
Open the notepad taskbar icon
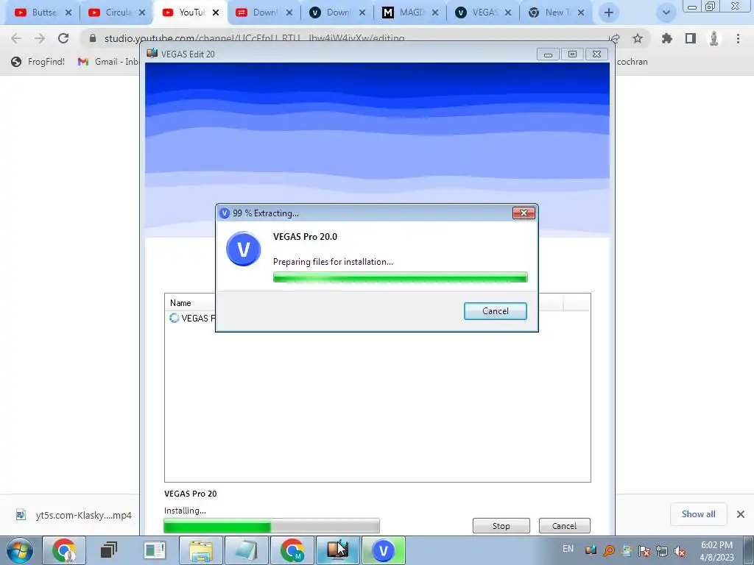247,550
